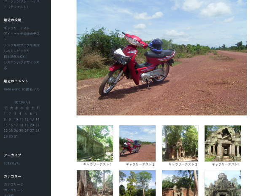
Task: Open the Hello world! comment link
Action: pos(13,89)
